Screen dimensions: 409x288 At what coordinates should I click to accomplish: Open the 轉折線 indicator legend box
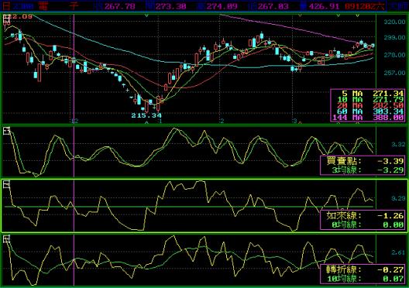(363, 274)
